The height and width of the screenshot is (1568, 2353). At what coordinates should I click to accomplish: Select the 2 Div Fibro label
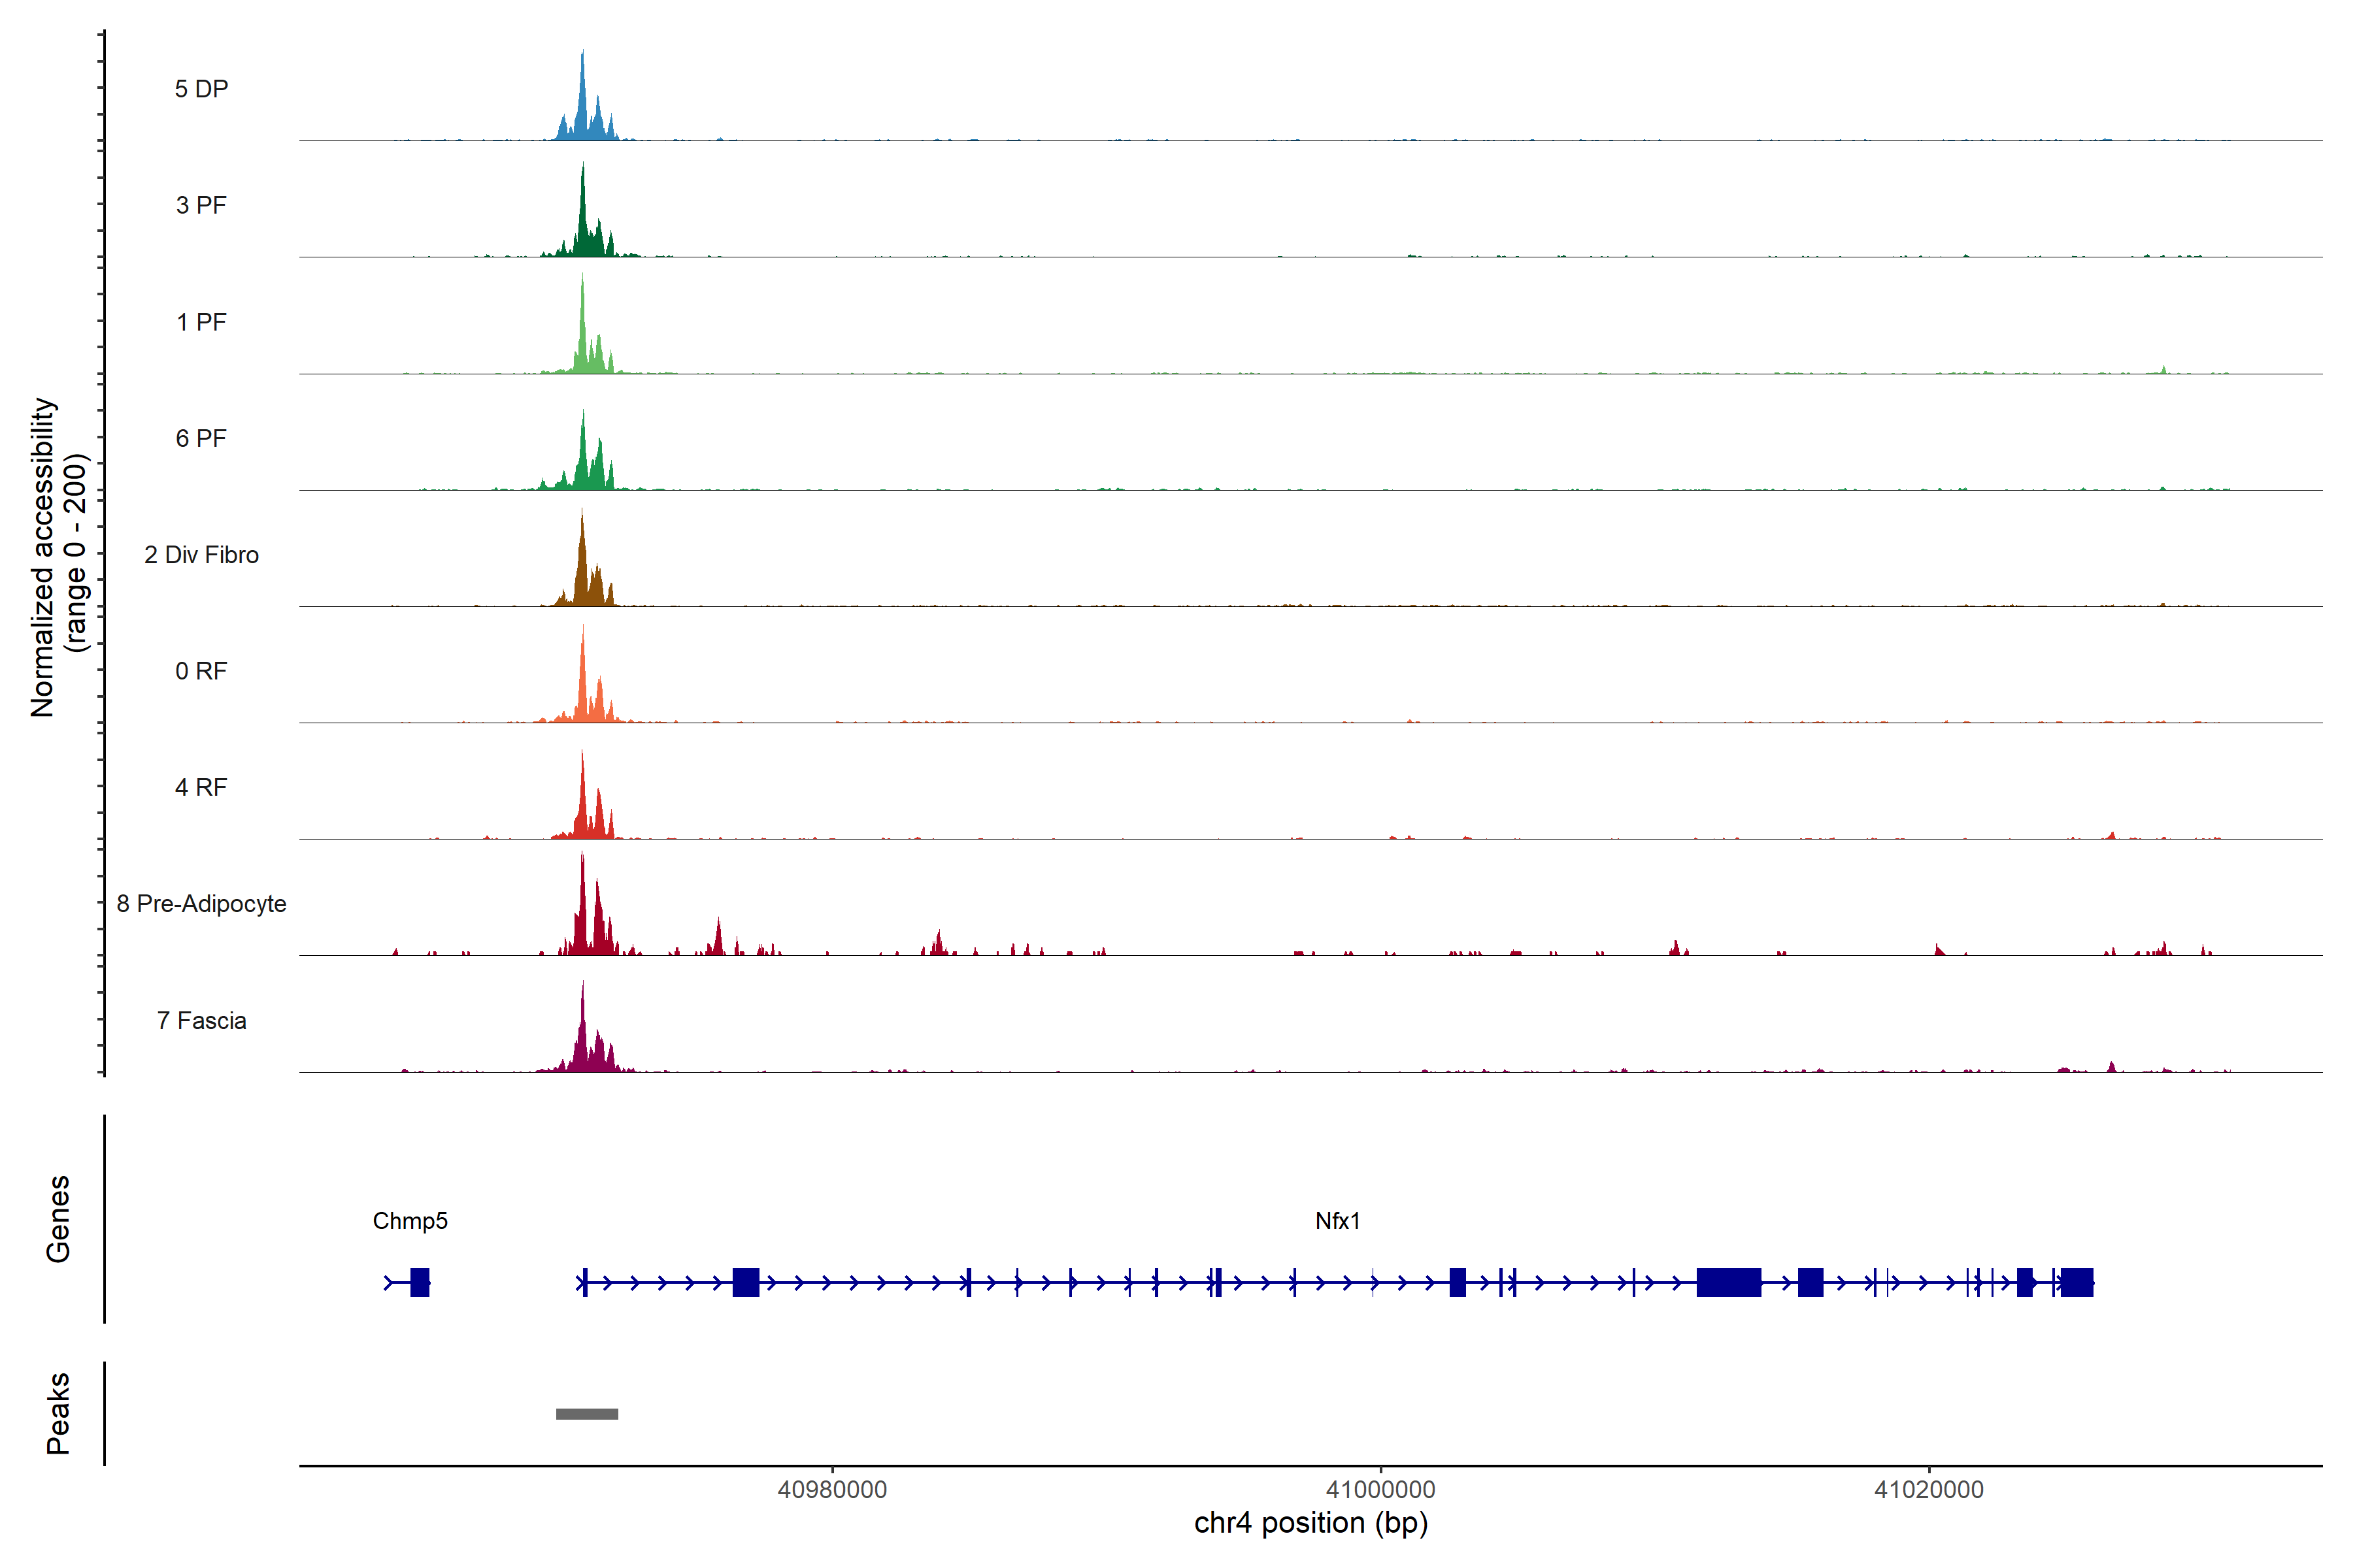pyautogui.click(x=201, y=555)
